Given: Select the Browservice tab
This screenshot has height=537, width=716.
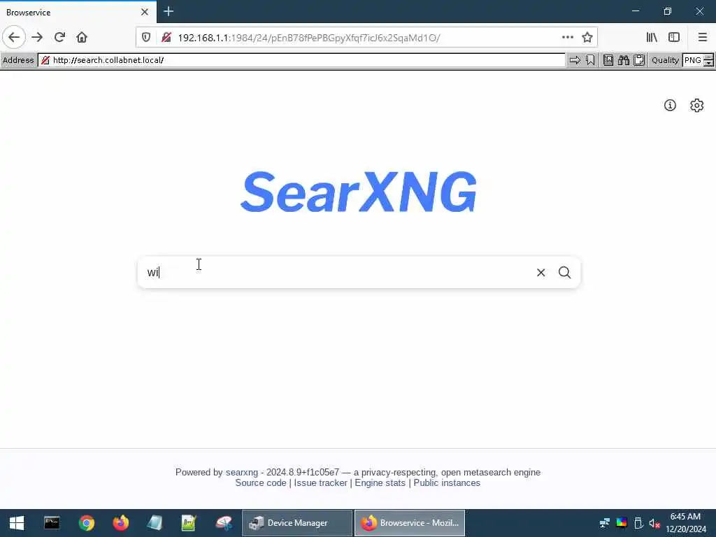Looking at the screenshot, I should tap(78, 12).
